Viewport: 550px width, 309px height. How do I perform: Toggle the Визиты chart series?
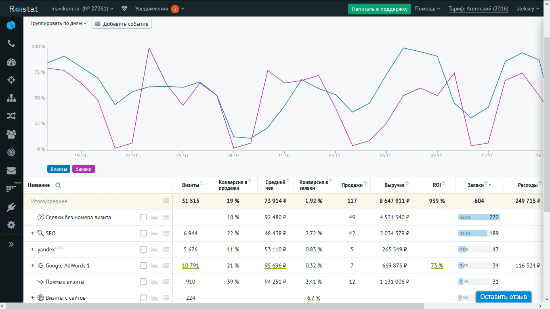pos(59,169)
